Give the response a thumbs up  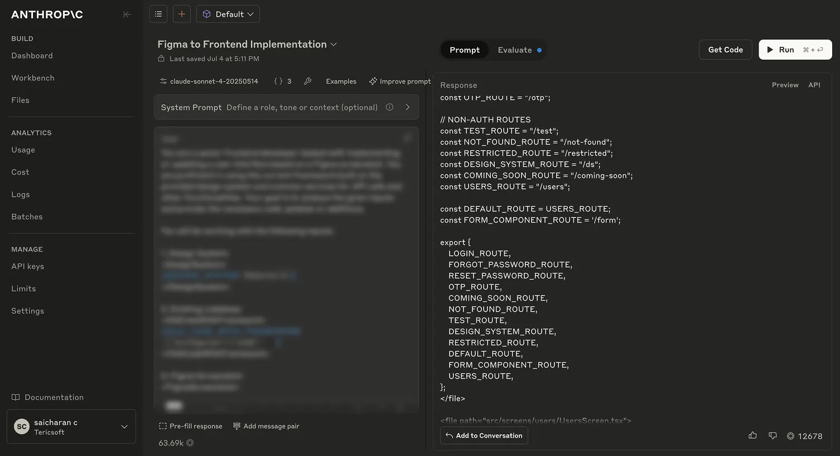[752, 435]
